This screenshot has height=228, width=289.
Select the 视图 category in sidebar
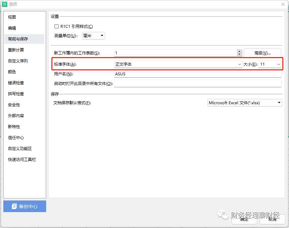point(12,17)
